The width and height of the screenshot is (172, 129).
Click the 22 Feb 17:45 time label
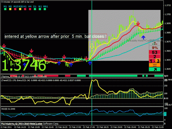point(89,127)
